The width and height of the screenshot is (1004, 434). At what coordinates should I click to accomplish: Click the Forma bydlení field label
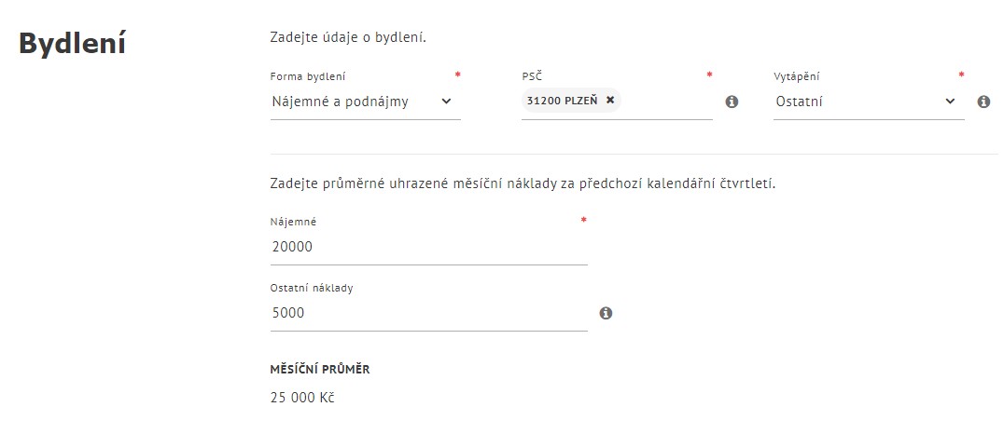point(308,76)
